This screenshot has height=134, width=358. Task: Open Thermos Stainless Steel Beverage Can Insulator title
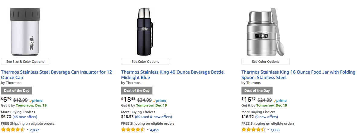click(56, 75)
